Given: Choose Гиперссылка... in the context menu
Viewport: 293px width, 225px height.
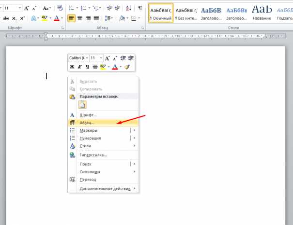Looking at the screenshot, I should click(x=93, y=155).
